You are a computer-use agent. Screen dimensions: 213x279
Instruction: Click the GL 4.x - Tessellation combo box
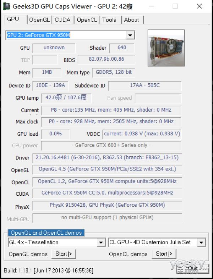pyautogui.click(x=57, y=242)
